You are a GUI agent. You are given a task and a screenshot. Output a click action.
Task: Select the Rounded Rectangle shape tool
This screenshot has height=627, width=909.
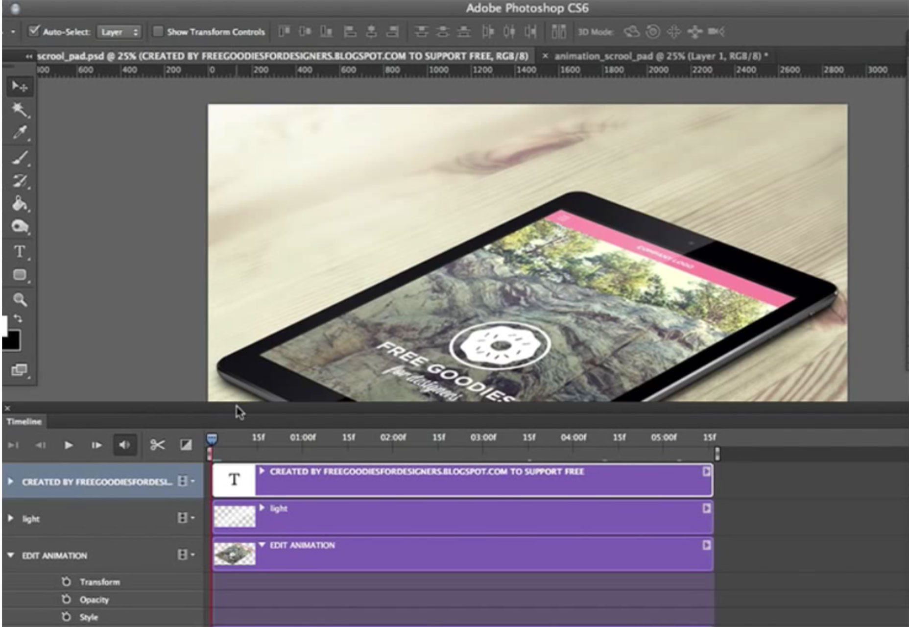click(20, 275)
